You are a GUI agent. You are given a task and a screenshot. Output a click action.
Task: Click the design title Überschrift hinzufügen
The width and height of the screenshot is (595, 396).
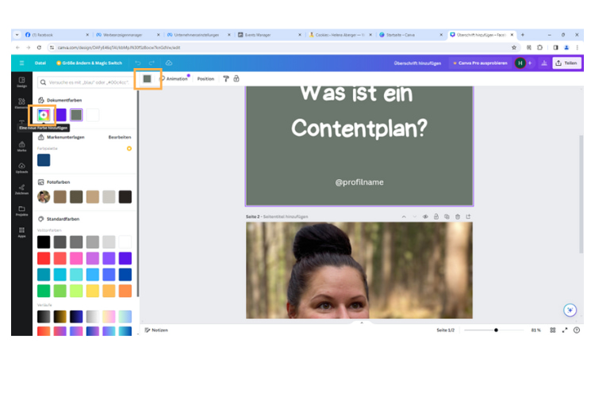pos(417,63)
